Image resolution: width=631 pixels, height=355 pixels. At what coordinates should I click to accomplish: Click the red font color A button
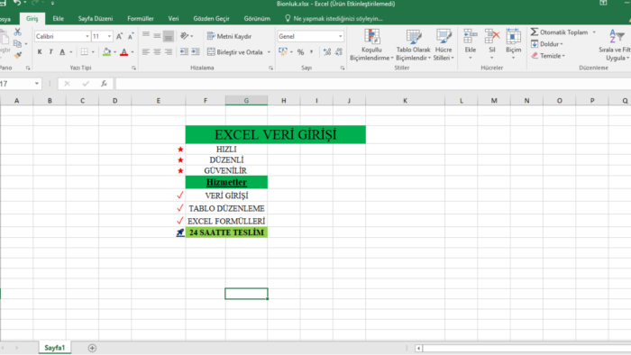124,52
